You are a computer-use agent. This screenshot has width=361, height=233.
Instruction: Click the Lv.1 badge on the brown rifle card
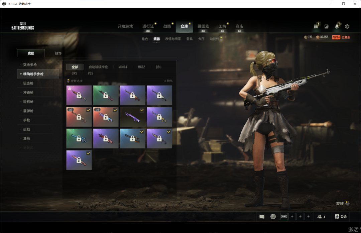tap(71, 109)
